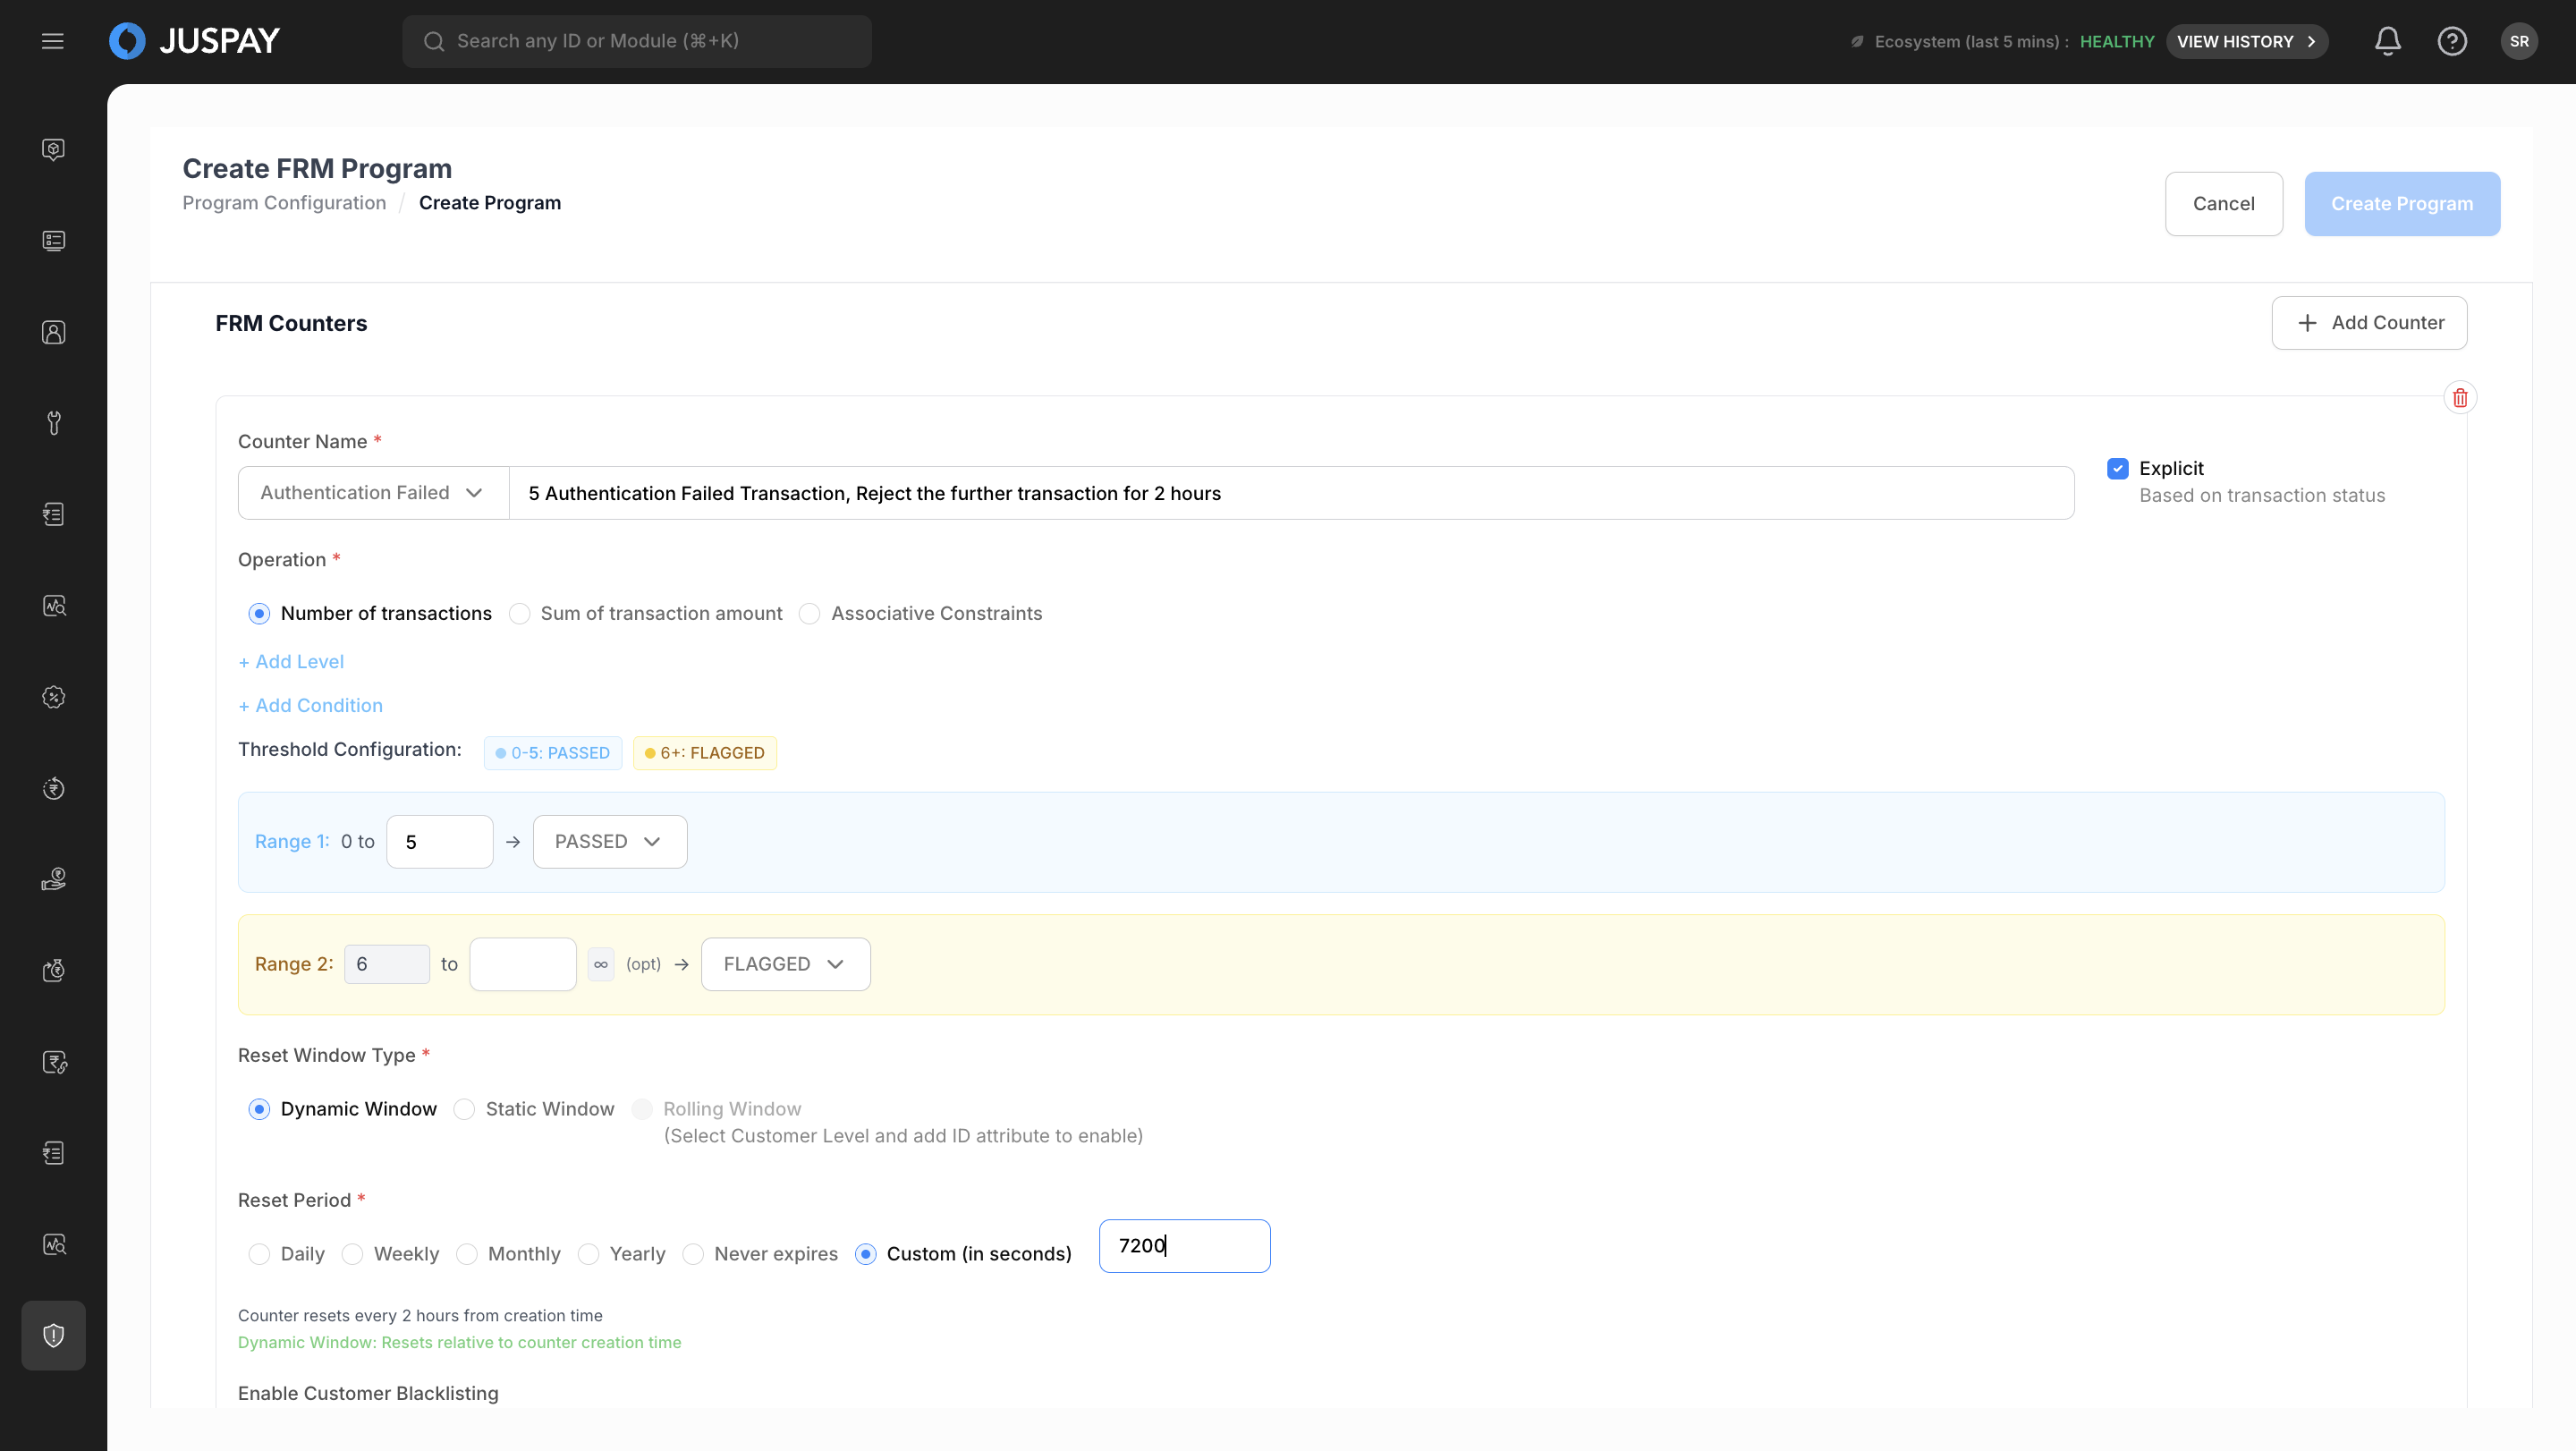2576x1451 pixels.
Task: Choose Weekly reset period
Action: pos(390,1253)
